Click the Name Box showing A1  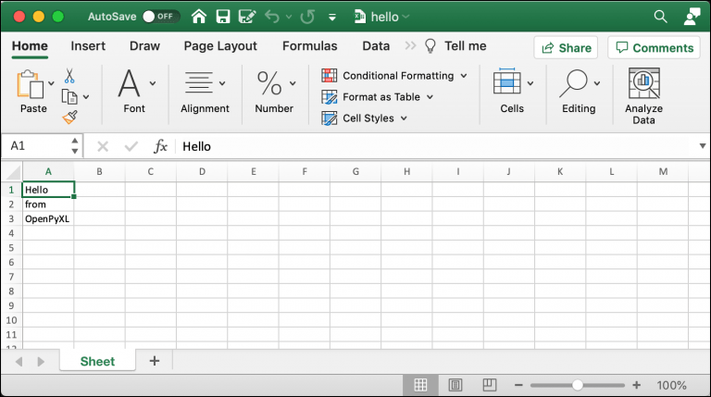pyautogui.click(x=35, y=146)
